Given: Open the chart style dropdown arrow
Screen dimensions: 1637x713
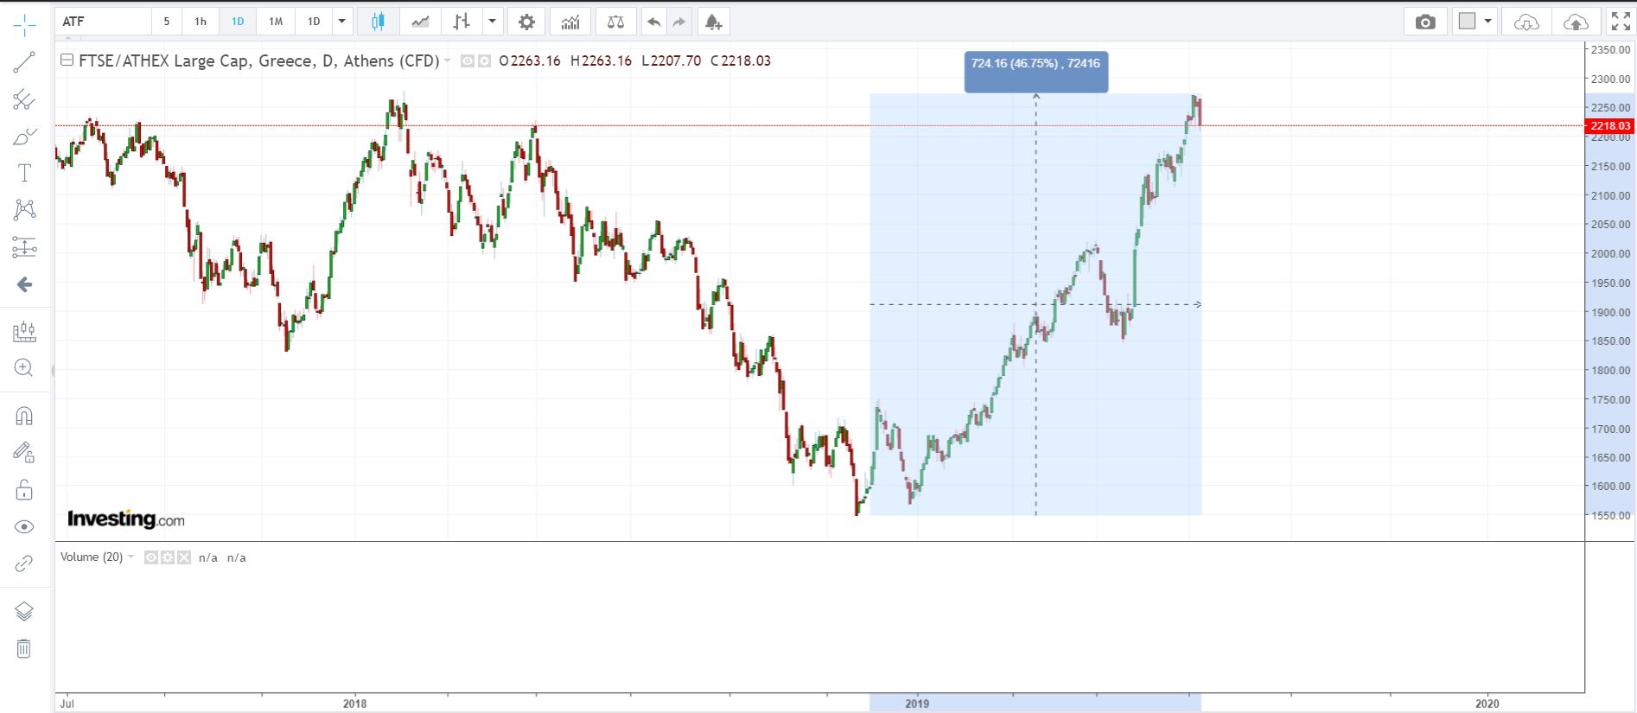Looking at the screenshot, I should pyautogui.click(x=492, y=22).
